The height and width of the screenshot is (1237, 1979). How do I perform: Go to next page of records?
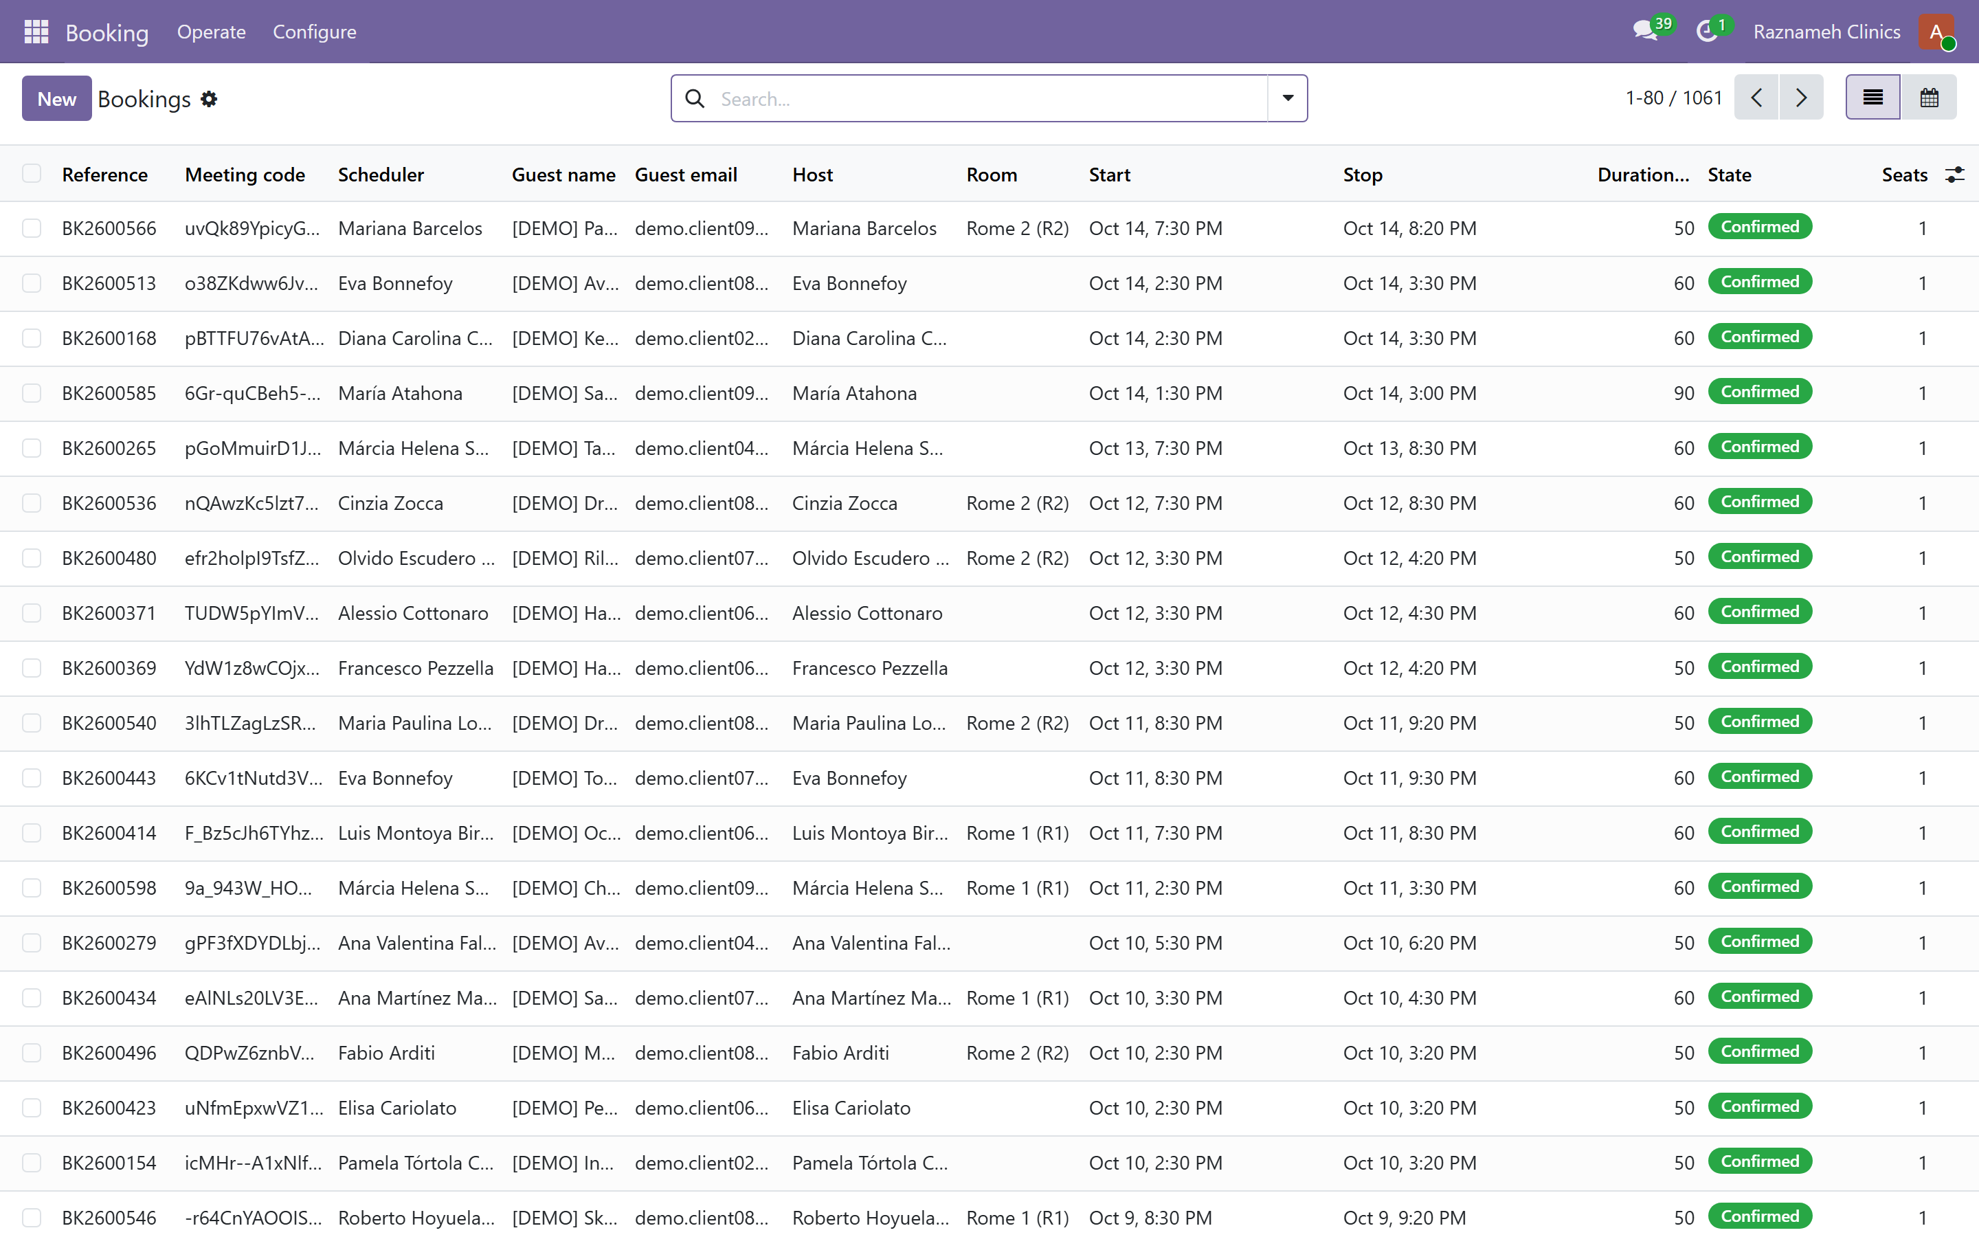pyautogui.click(x=1801, y=98)
